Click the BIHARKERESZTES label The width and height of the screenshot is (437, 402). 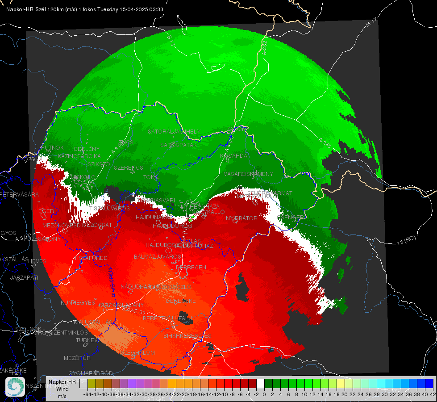click(x=187, y=335)
